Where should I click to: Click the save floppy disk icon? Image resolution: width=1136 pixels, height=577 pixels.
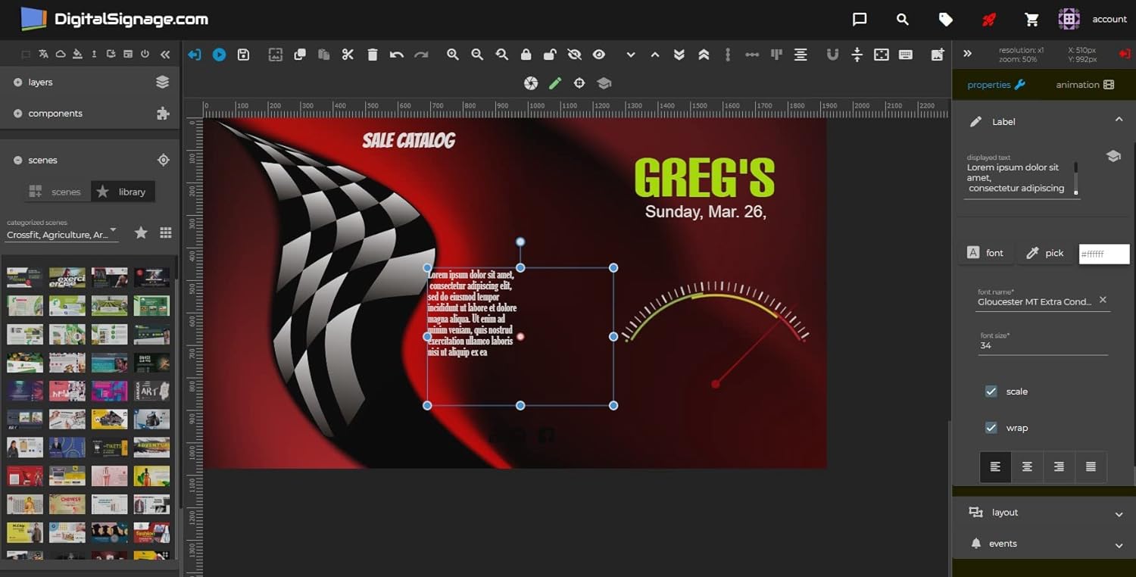243,55
